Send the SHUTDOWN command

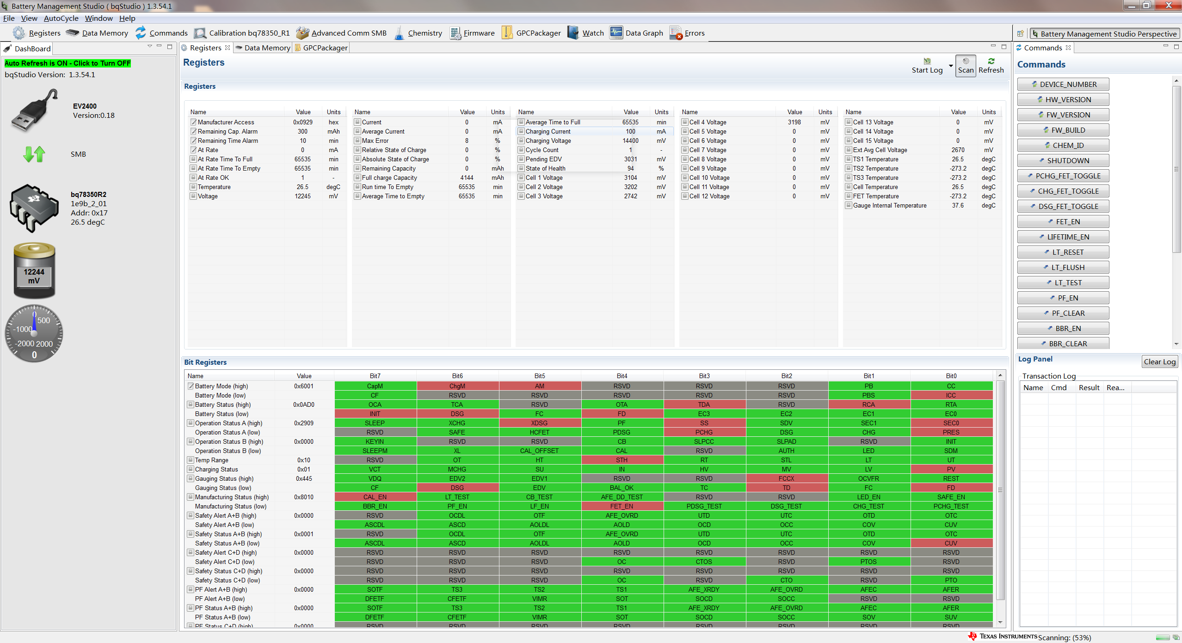tap(1063, 161)
